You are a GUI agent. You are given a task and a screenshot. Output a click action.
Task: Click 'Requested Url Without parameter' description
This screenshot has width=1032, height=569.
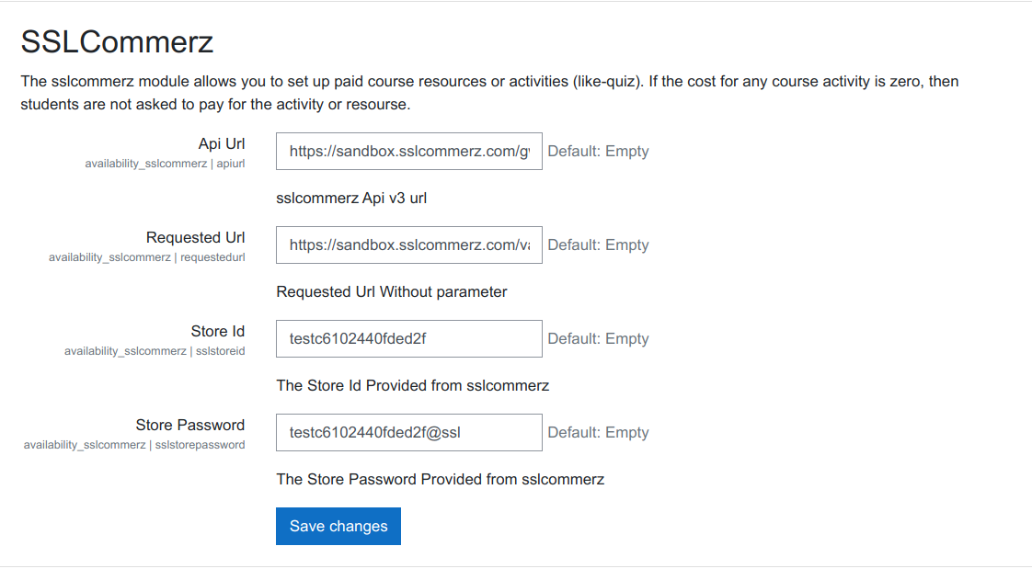[392, 292]
